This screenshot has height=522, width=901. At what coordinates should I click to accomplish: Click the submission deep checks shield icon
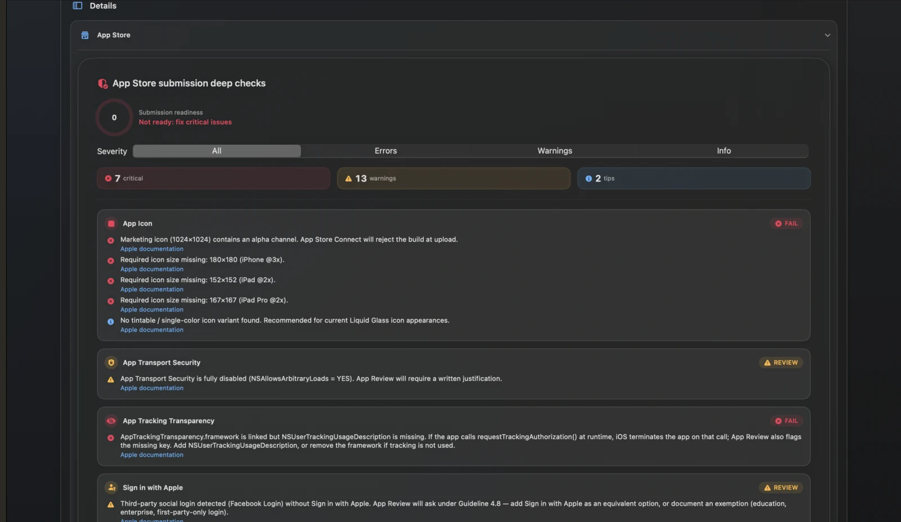coord(102,83)
